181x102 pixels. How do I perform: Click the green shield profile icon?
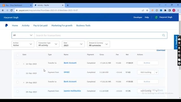(x=156, y=17)
